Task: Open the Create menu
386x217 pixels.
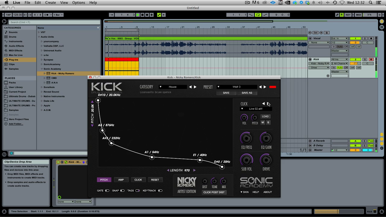Action: [51, 2]
